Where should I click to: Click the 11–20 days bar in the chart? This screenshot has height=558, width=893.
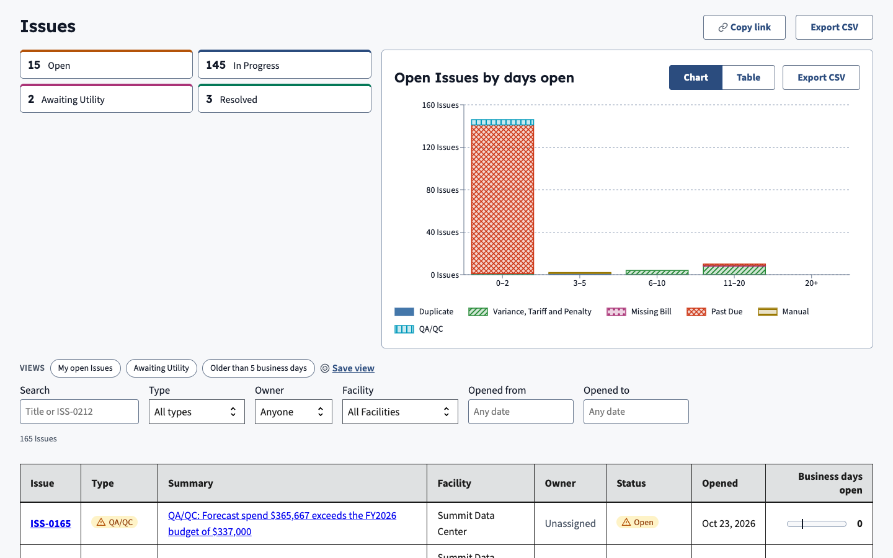734,269
